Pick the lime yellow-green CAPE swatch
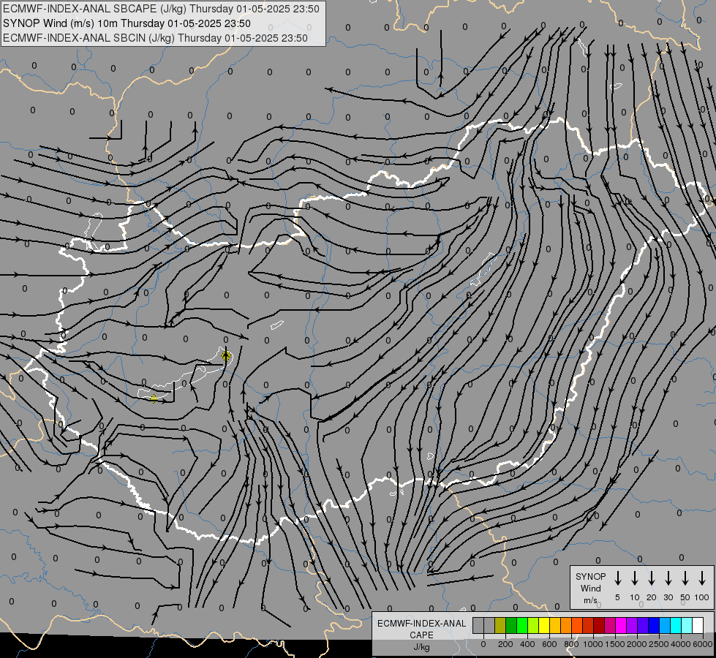 (x=533, y=625)
